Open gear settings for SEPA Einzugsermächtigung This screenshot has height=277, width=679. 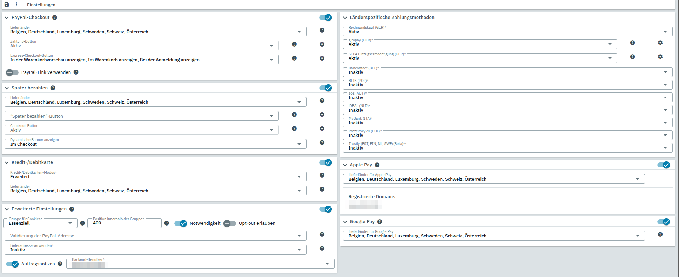[x=660, y=57]
